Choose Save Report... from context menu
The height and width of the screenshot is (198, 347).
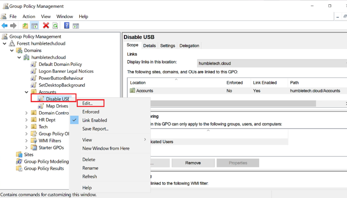110,129
